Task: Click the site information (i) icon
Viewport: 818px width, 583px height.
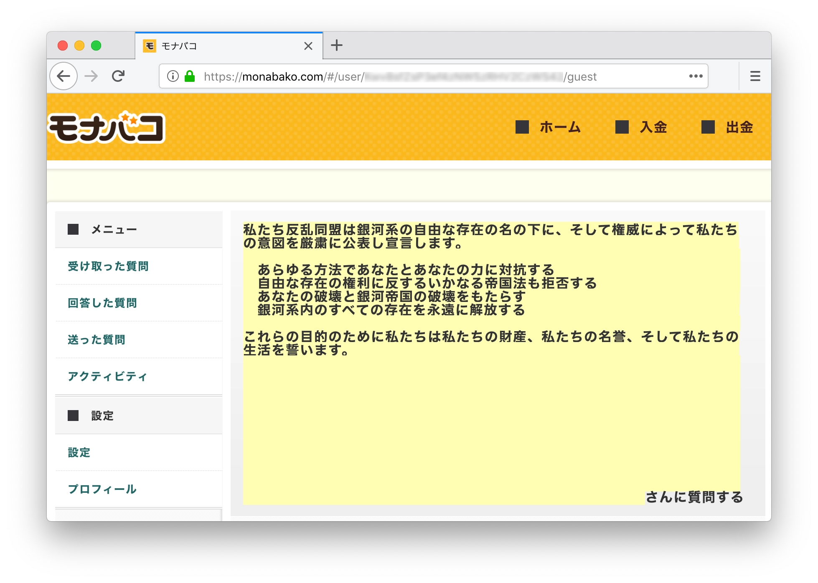Action: coord(173,76)
